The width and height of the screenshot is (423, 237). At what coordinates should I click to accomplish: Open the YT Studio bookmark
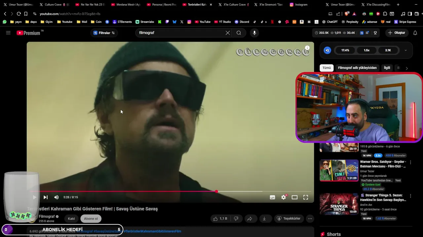(222, 22)
